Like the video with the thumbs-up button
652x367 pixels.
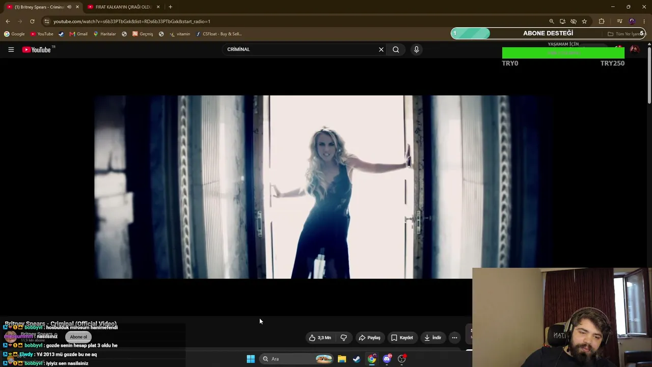(x=320, y=337)
